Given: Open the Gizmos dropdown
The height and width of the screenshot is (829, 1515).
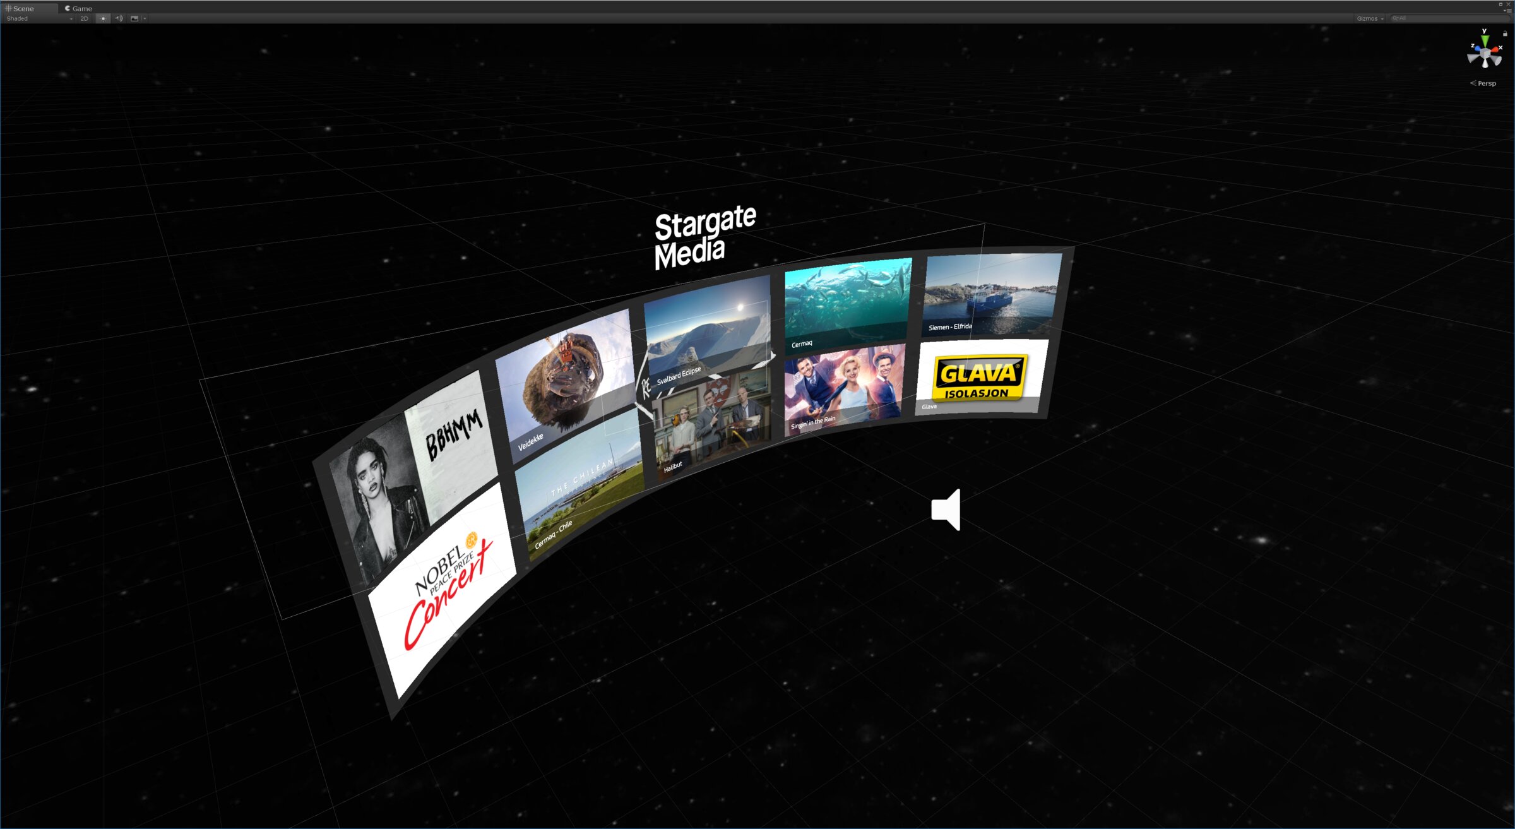Looking at the screenshot, I should (1370, 18).
